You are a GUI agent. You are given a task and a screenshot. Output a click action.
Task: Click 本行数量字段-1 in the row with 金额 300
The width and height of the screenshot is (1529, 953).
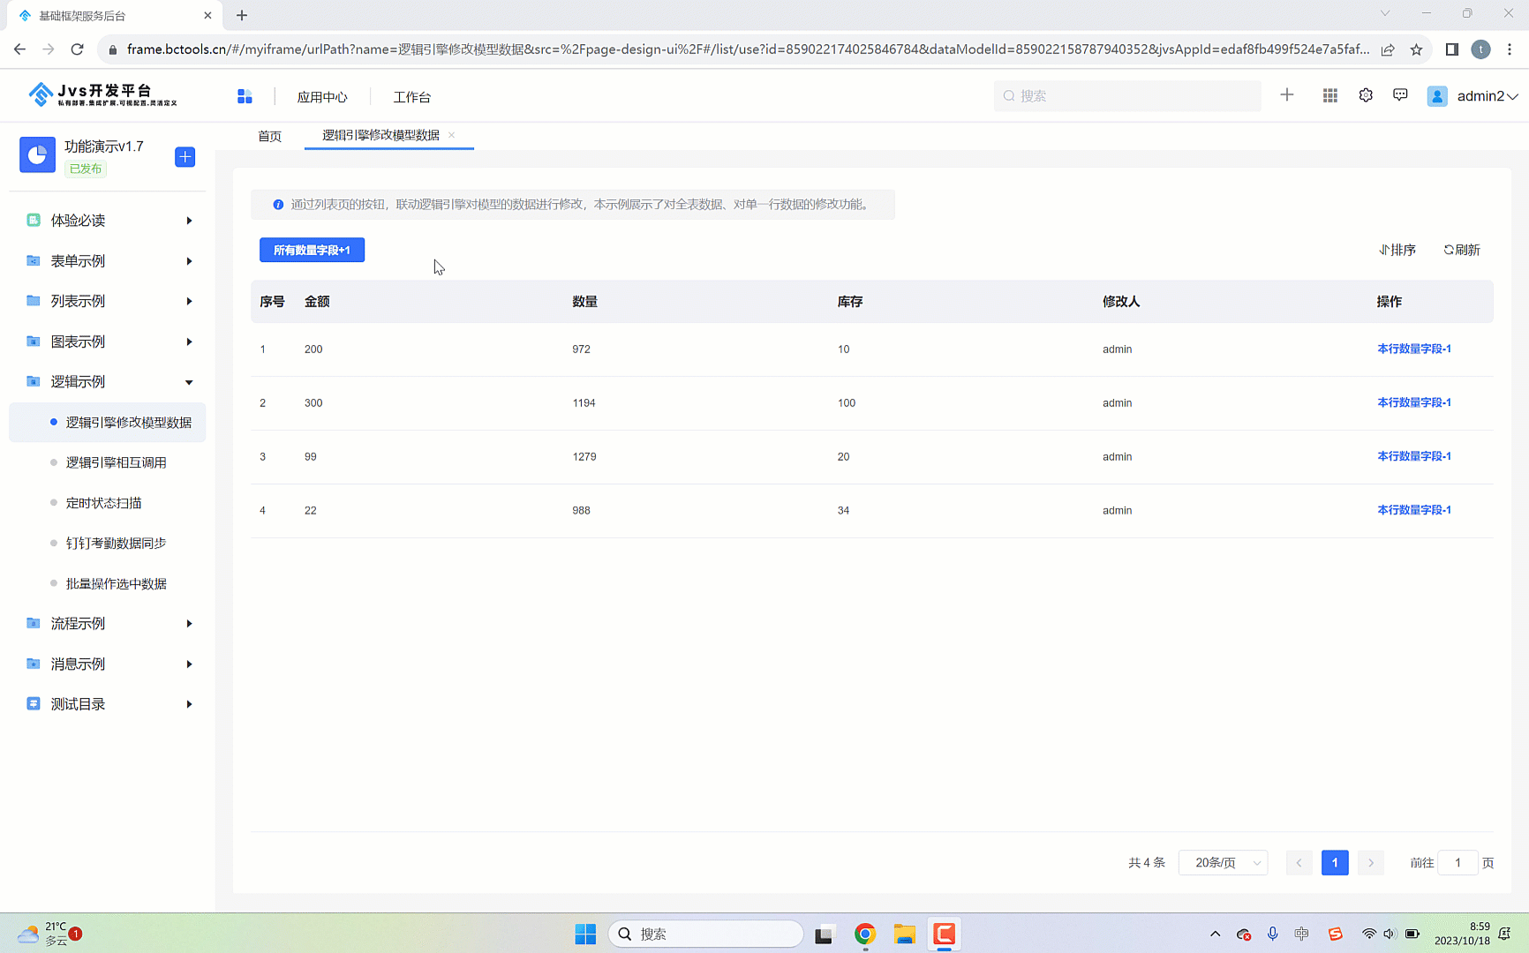pos(1414,402)
